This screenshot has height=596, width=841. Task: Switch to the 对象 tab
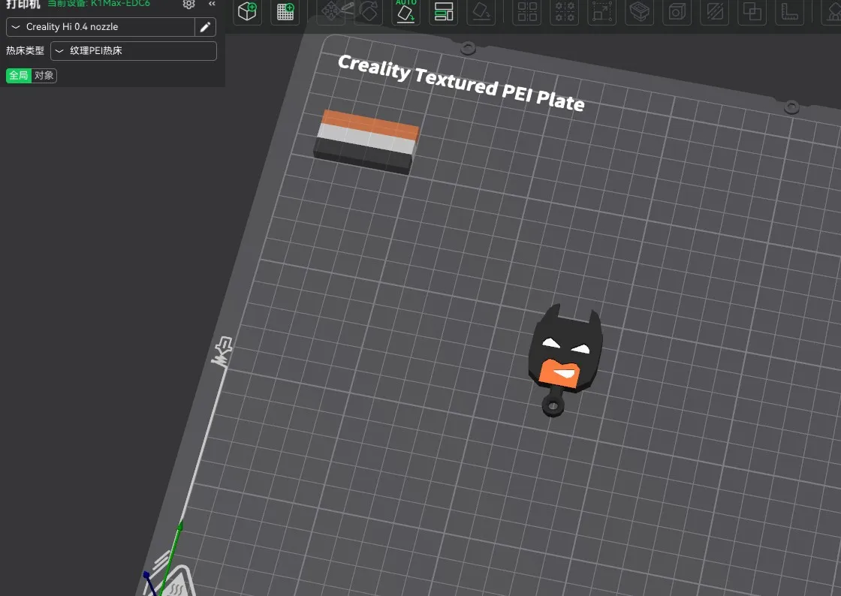pos(44,76)
